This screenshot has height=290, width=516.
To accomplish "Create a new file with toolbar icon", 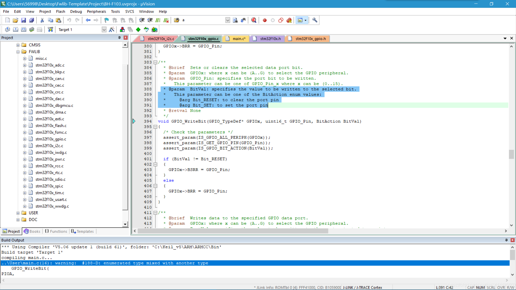I will tap(8, 20).
